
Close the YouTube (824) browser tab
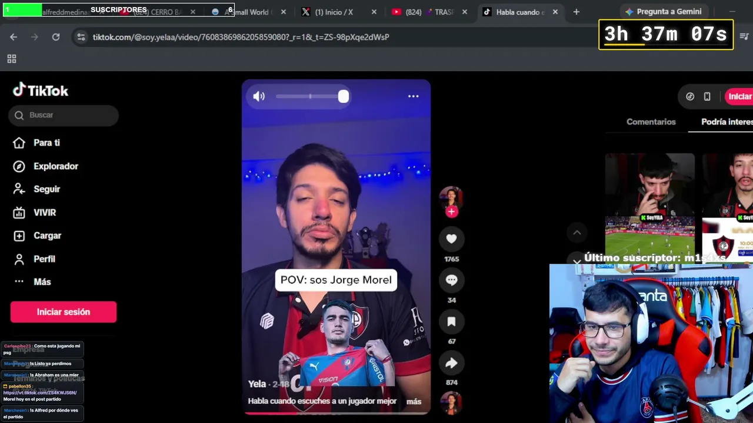pos(465,12)
